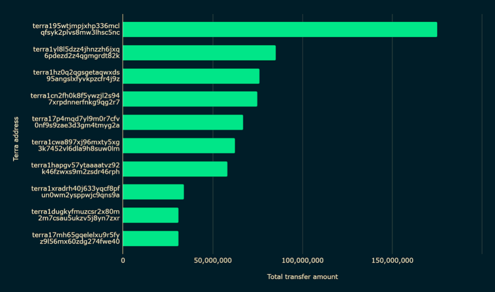Click the 100,000,000 tick label
495x292 pixels.
pos(303,260)
